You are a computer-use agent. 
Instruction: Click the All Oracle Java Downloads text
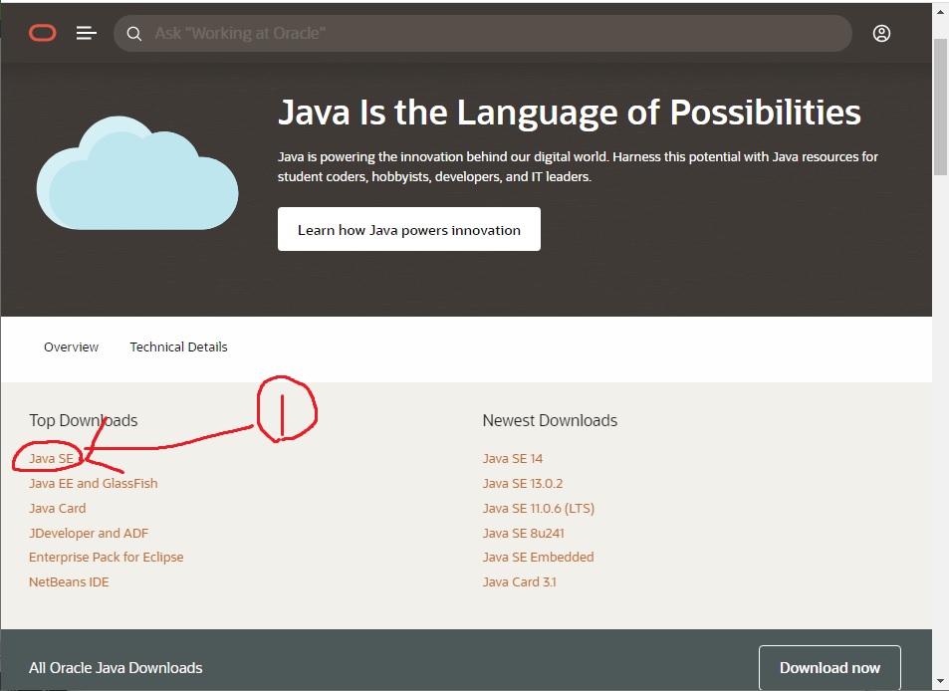coord(116,668)
